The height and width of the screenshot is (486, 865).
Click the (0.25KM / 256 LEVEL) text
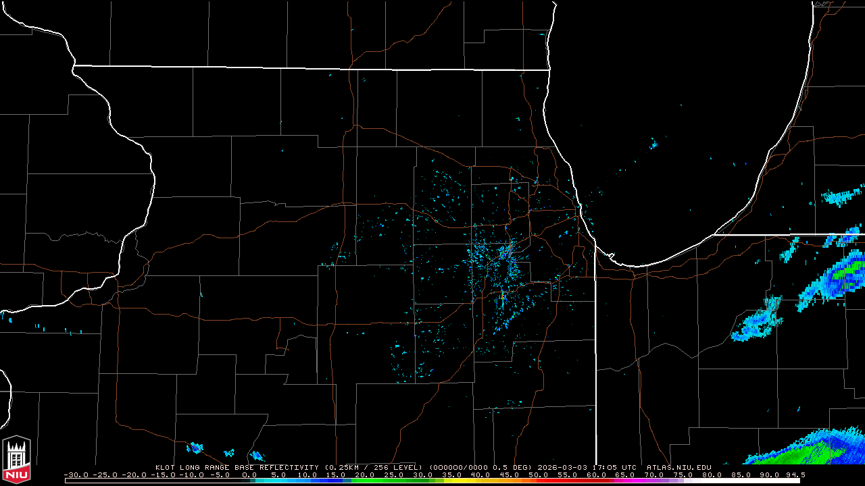click(x=374, y=467)
